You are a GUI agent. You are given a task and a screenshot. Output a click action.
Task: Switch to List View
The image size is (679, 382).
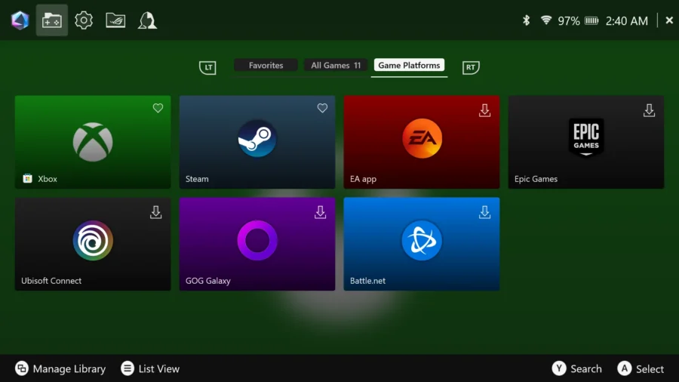coord(150,368)
